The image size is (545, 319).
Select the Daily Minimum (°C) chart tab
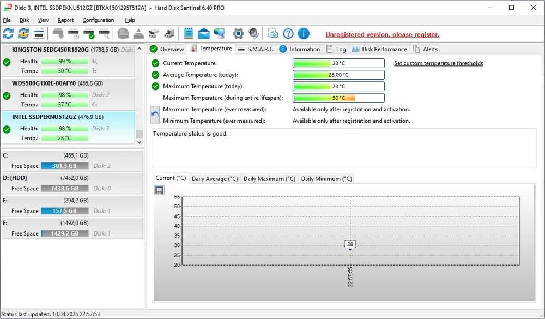pyautogui.click(x=326, y=179)
